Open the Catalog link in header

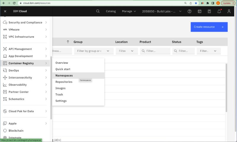[111, 11]
